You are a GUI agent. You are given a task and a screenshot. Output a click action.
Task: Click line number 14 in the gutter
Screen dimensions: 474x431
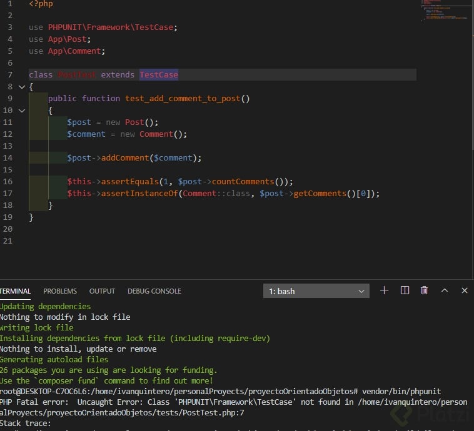[8, 158]
